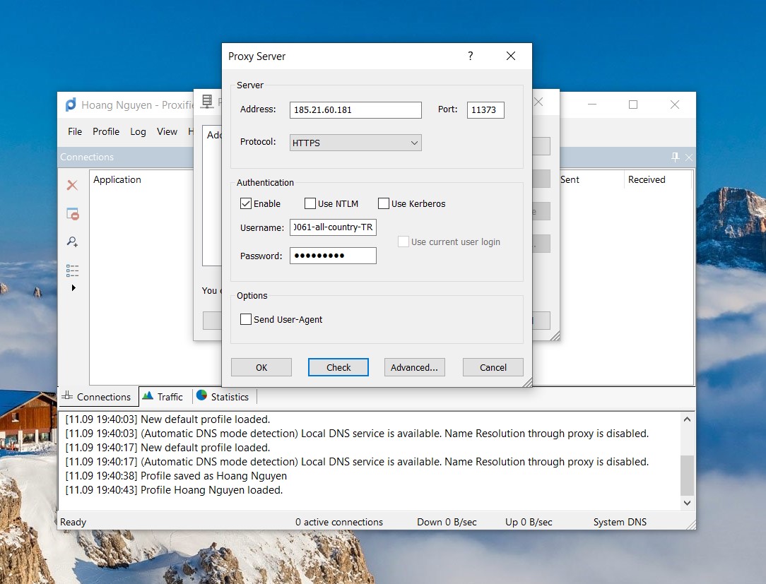The height and width of the screenshot is (584, 766).
Task: Click the block connection window icon
Action: tap(72, 213)
